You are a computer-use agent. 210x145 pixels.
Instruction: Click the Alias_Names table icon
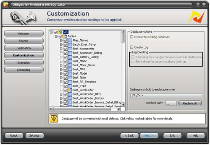pyautogui.click(x=70, y=40)
